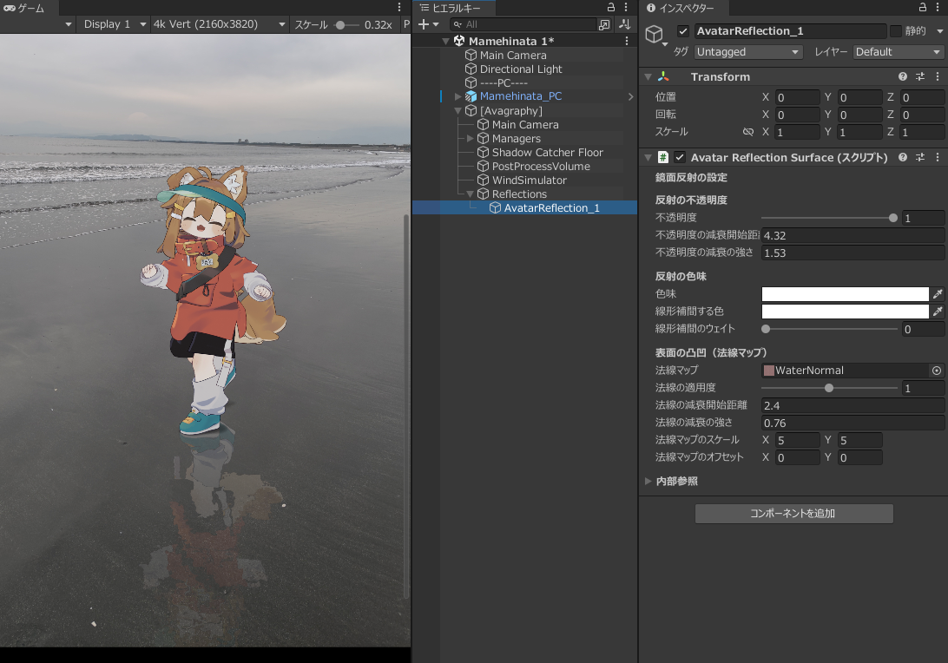The image size is (948, 663).
Task: Click the Hierarchy search-by-type icon
Action: (604, 24)
